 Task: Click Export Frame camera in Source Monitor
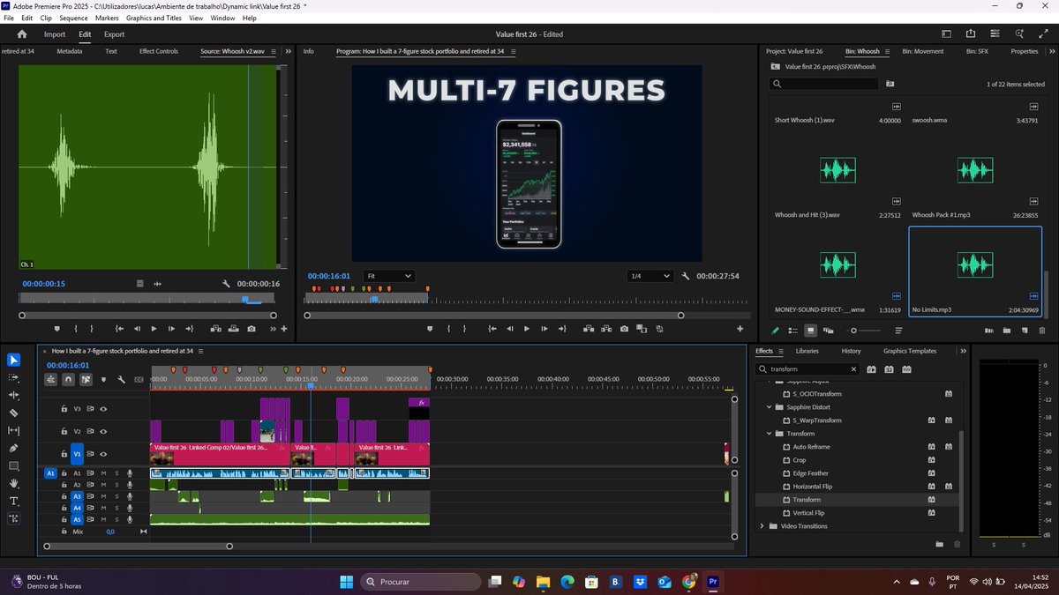tap(252, 329)
